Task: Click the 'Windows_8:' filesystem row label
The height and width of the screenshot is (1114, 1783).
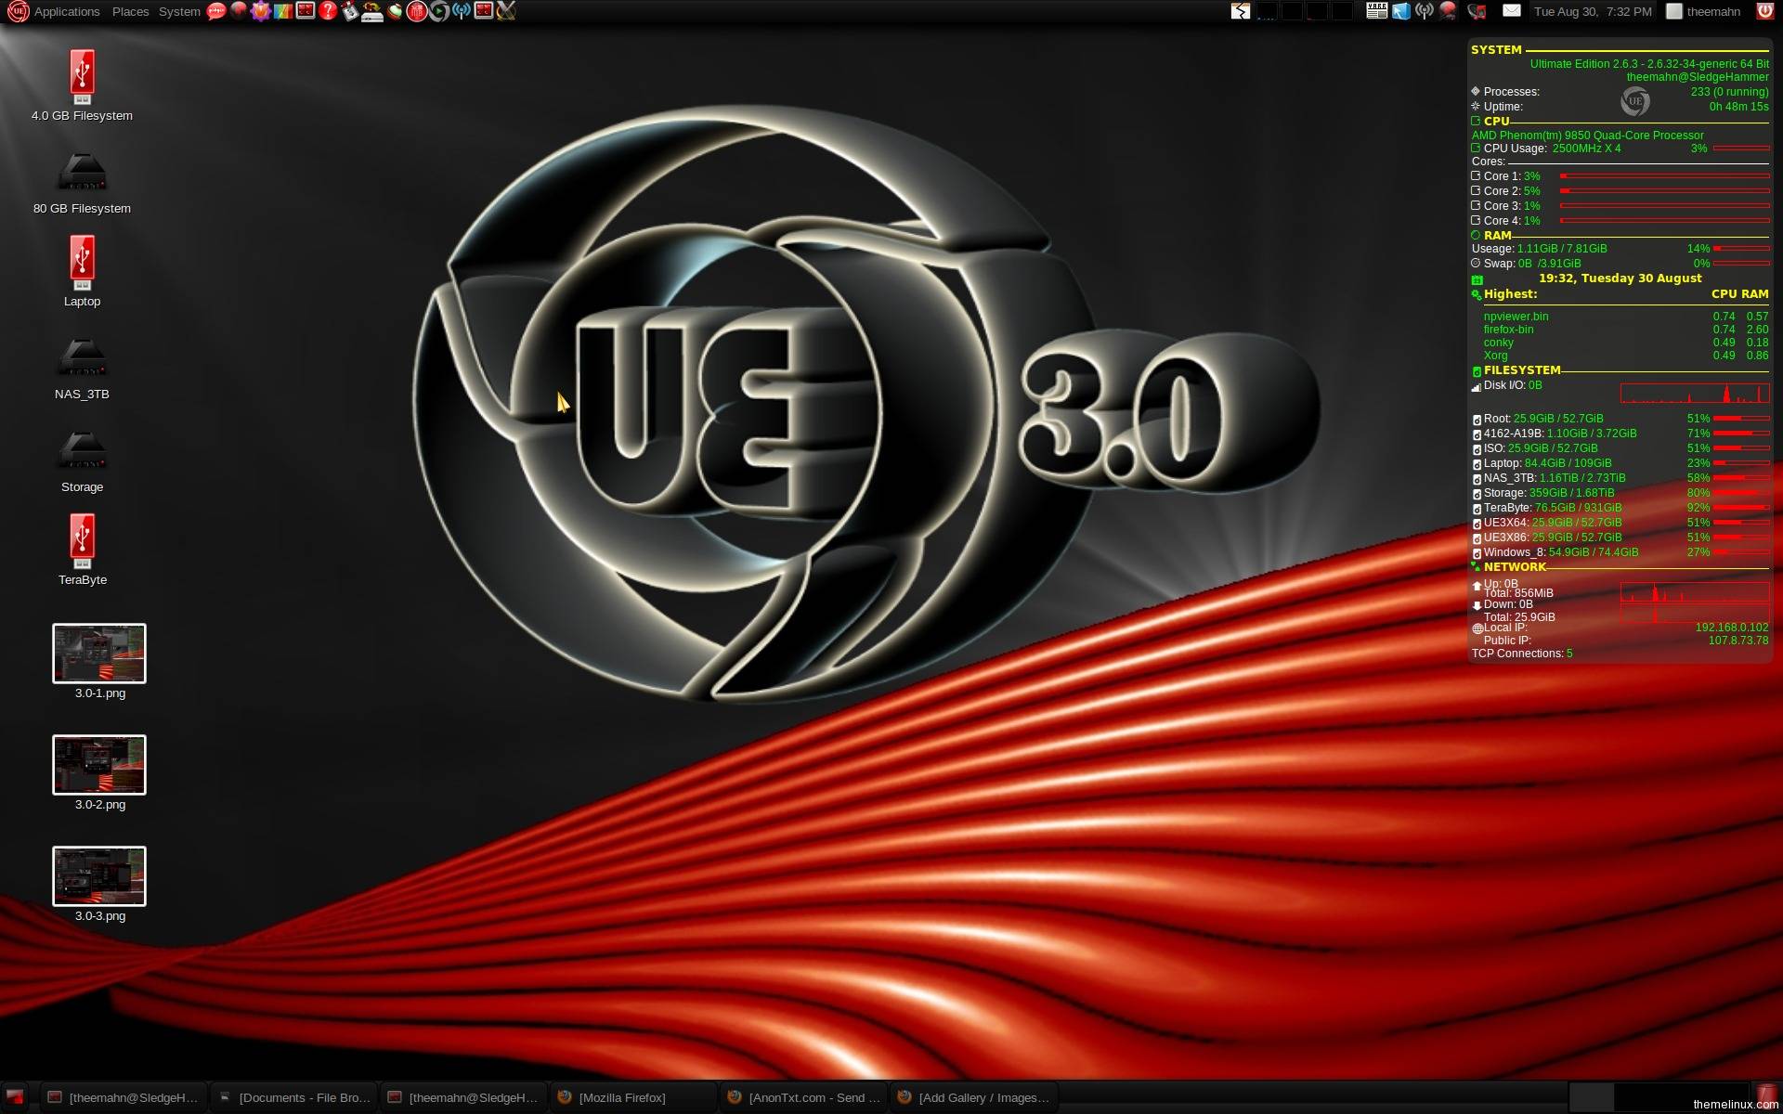Action: click(x=1515, y=552)
